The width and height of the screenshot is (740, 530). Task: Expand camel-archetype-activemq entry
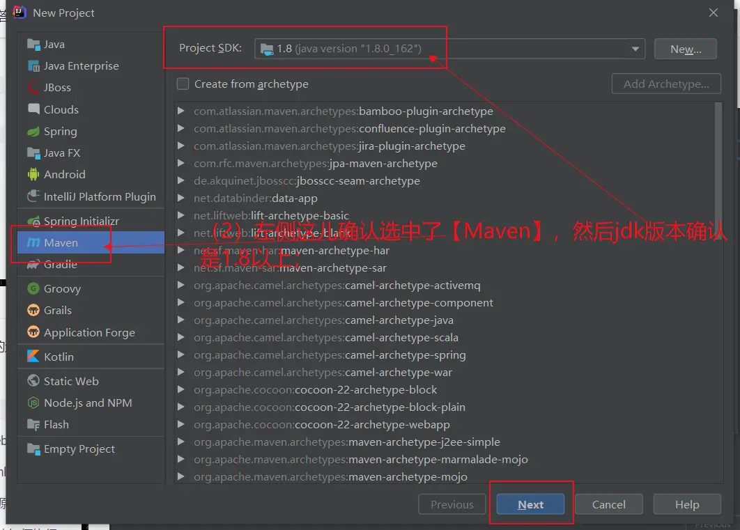[180, 286]
